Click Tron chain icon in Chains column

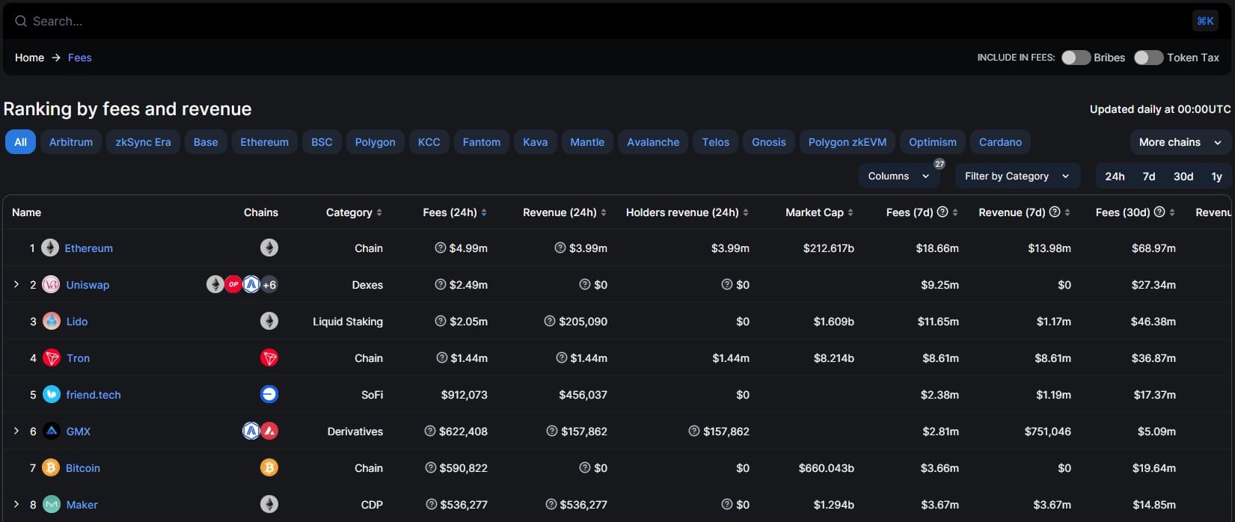coord(269,357)
